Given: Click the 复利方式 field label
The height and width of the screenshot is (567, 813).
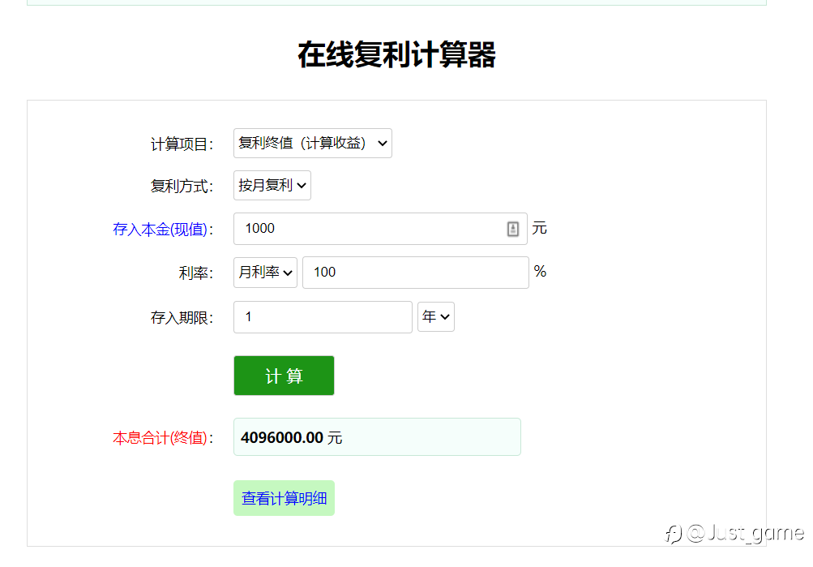Looking at the screenshot, I should 182,187.
